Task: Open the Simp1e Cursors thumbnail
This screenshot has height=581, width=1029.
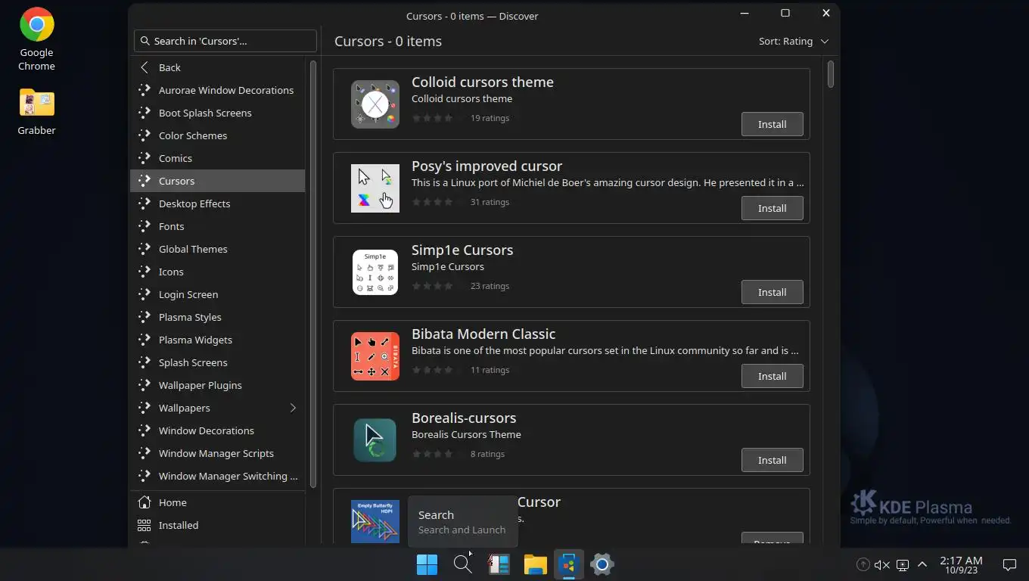Action: tap(375, 272)
